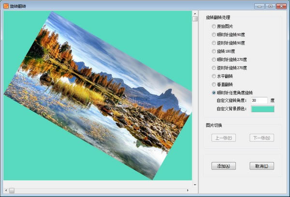Screen dimensions: 290x197
Task: Click the app icon in the title bar
Action: 6,6
